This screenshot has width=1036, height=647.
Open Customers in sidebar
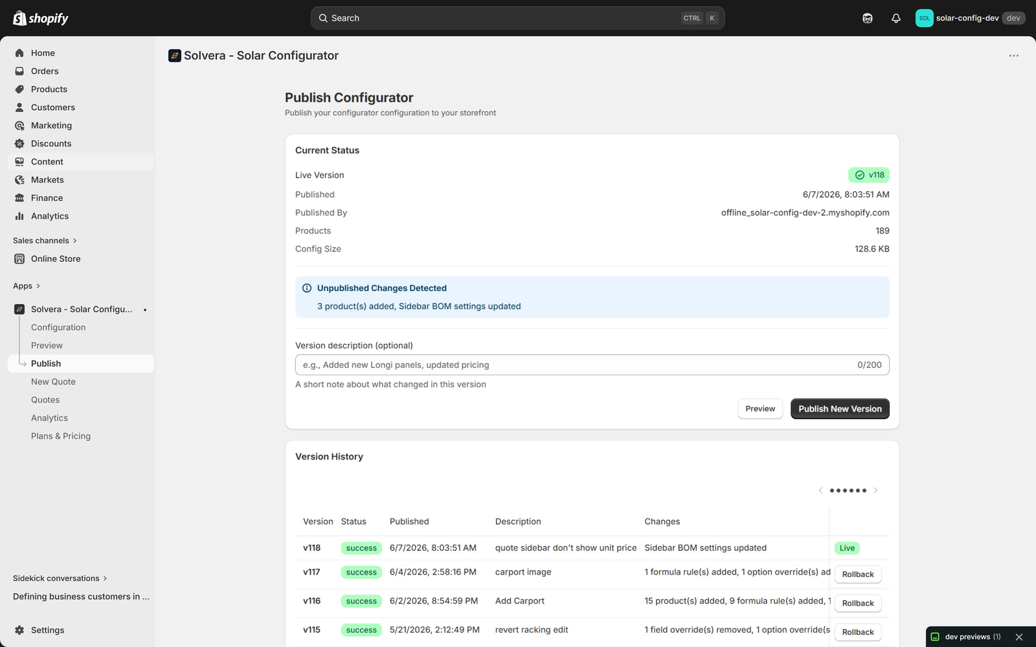[x=81, y=107]
